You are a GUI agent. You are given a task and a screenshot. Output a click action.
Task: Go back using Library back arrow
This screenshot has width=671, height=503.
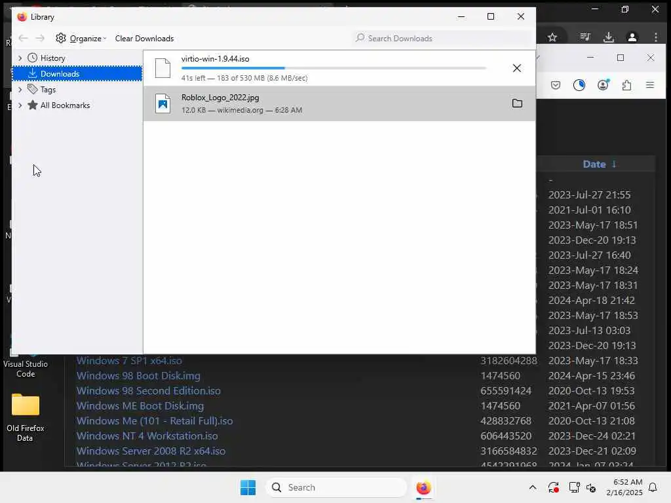pos(23,39)
